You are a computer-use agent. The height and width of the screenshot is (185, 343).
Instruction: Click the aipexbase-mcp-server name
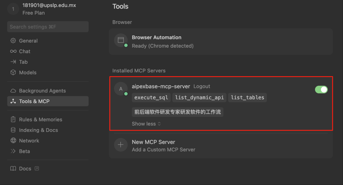pyautogui.click(x=161, y=86)
